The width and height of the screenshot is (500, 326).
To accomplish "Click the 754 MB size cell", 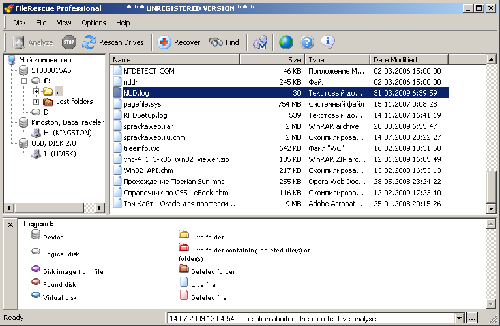I will point(289,104).
